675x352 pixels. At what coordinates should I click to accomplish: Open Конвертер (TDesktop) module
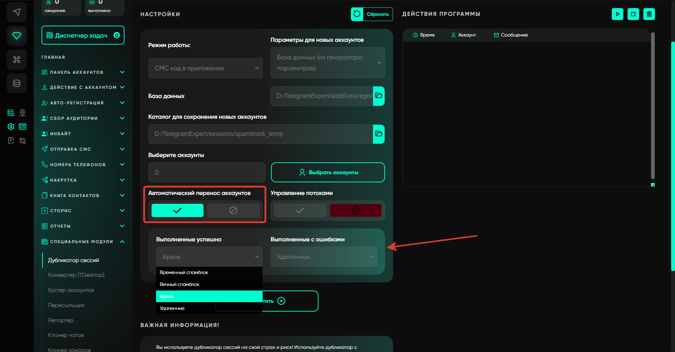pyautogui.click(x=76, y=275)
